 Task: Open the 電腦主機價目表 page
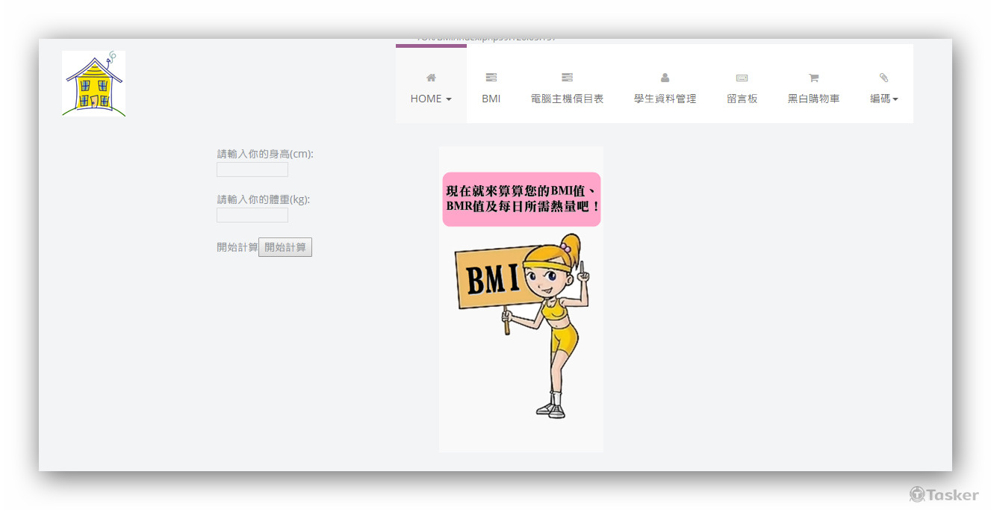(567, 98)
